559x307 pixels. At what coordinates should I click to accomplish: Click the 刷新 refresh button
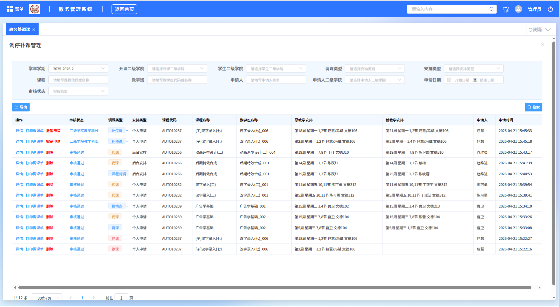[536, 30]
